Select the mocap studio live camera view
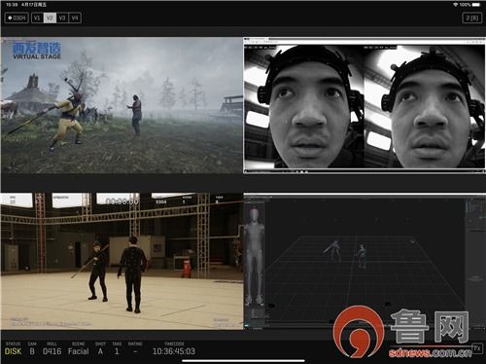This screenshot has height=364, width=486. (x=121, y=262)
